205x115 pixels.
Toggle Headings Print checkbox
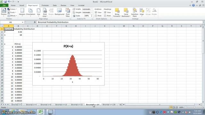105,16
